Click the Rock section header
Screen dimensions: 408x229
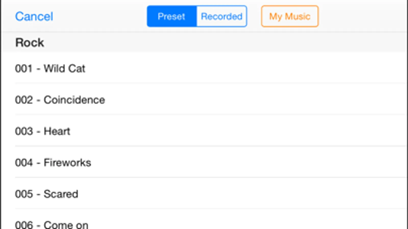[30, 42]
